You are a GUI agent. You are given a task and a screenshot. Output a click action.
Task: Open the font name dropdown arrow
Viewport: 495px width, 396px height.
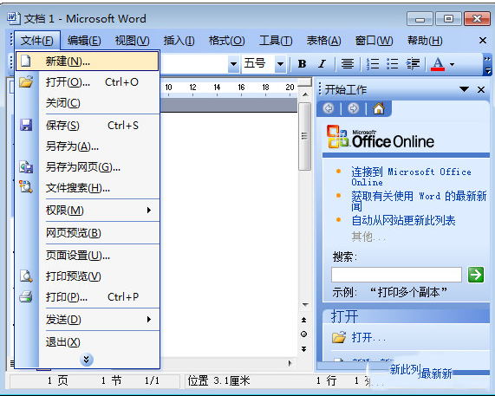click(233, 64)
